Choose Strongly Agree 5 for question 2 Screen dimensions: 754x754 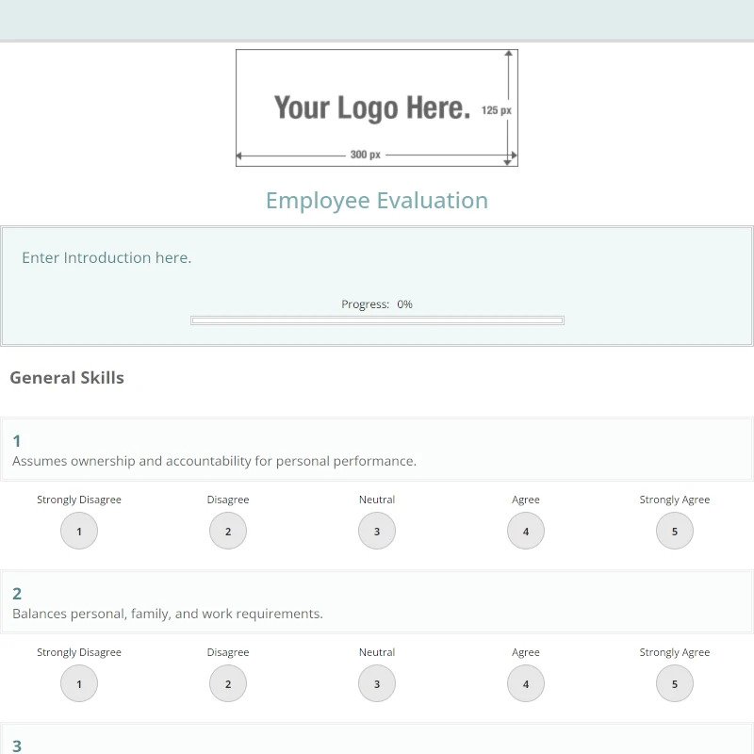[x=675, y=684]
